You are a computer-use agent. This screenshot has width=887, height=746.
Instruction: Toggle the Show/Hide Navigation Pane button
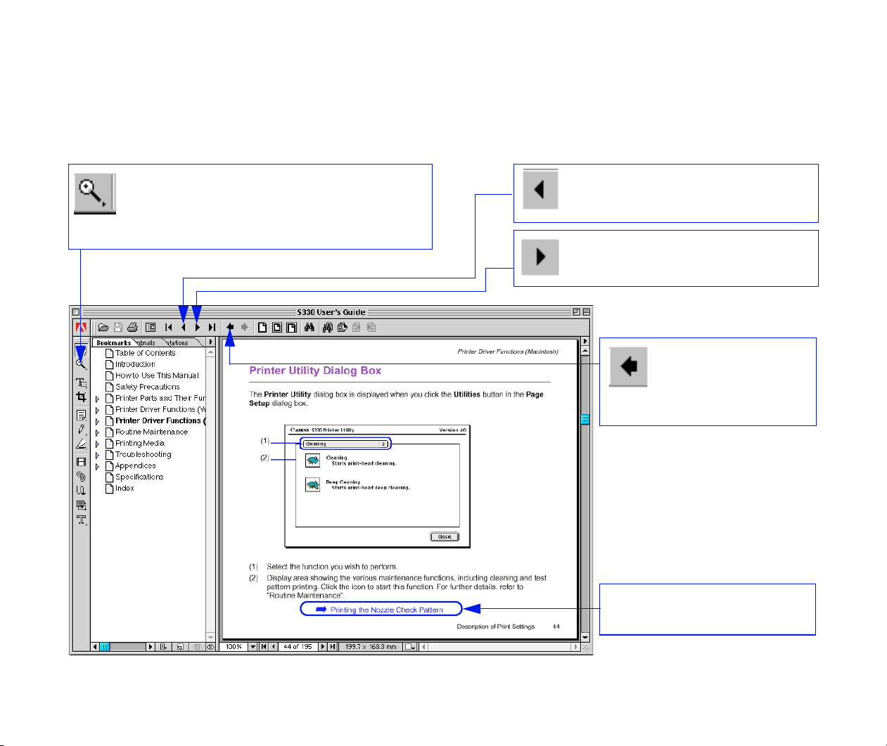[x=151, y=327]
